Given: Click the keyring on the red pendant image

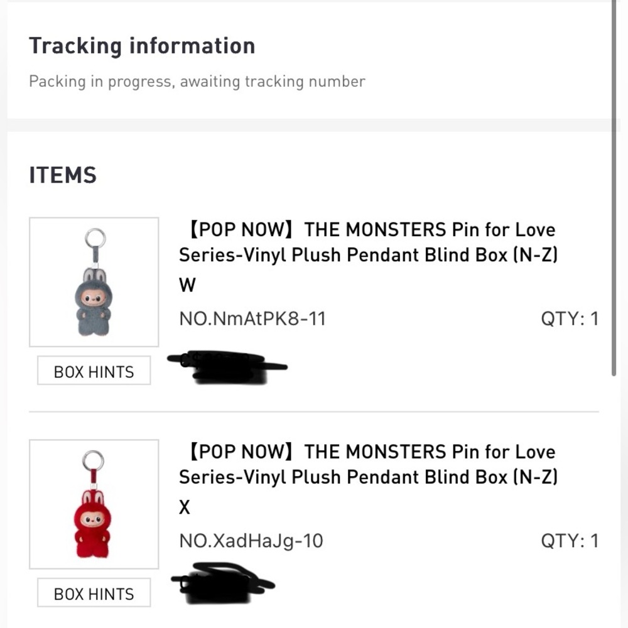Looking at the screenshot, I should pyautogui.click(x=94, y=460).
